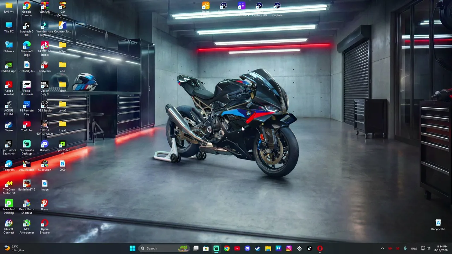This screenshot has width=452, height=254.
Task: Select the Network desktop icon
Action: [9, 47]
